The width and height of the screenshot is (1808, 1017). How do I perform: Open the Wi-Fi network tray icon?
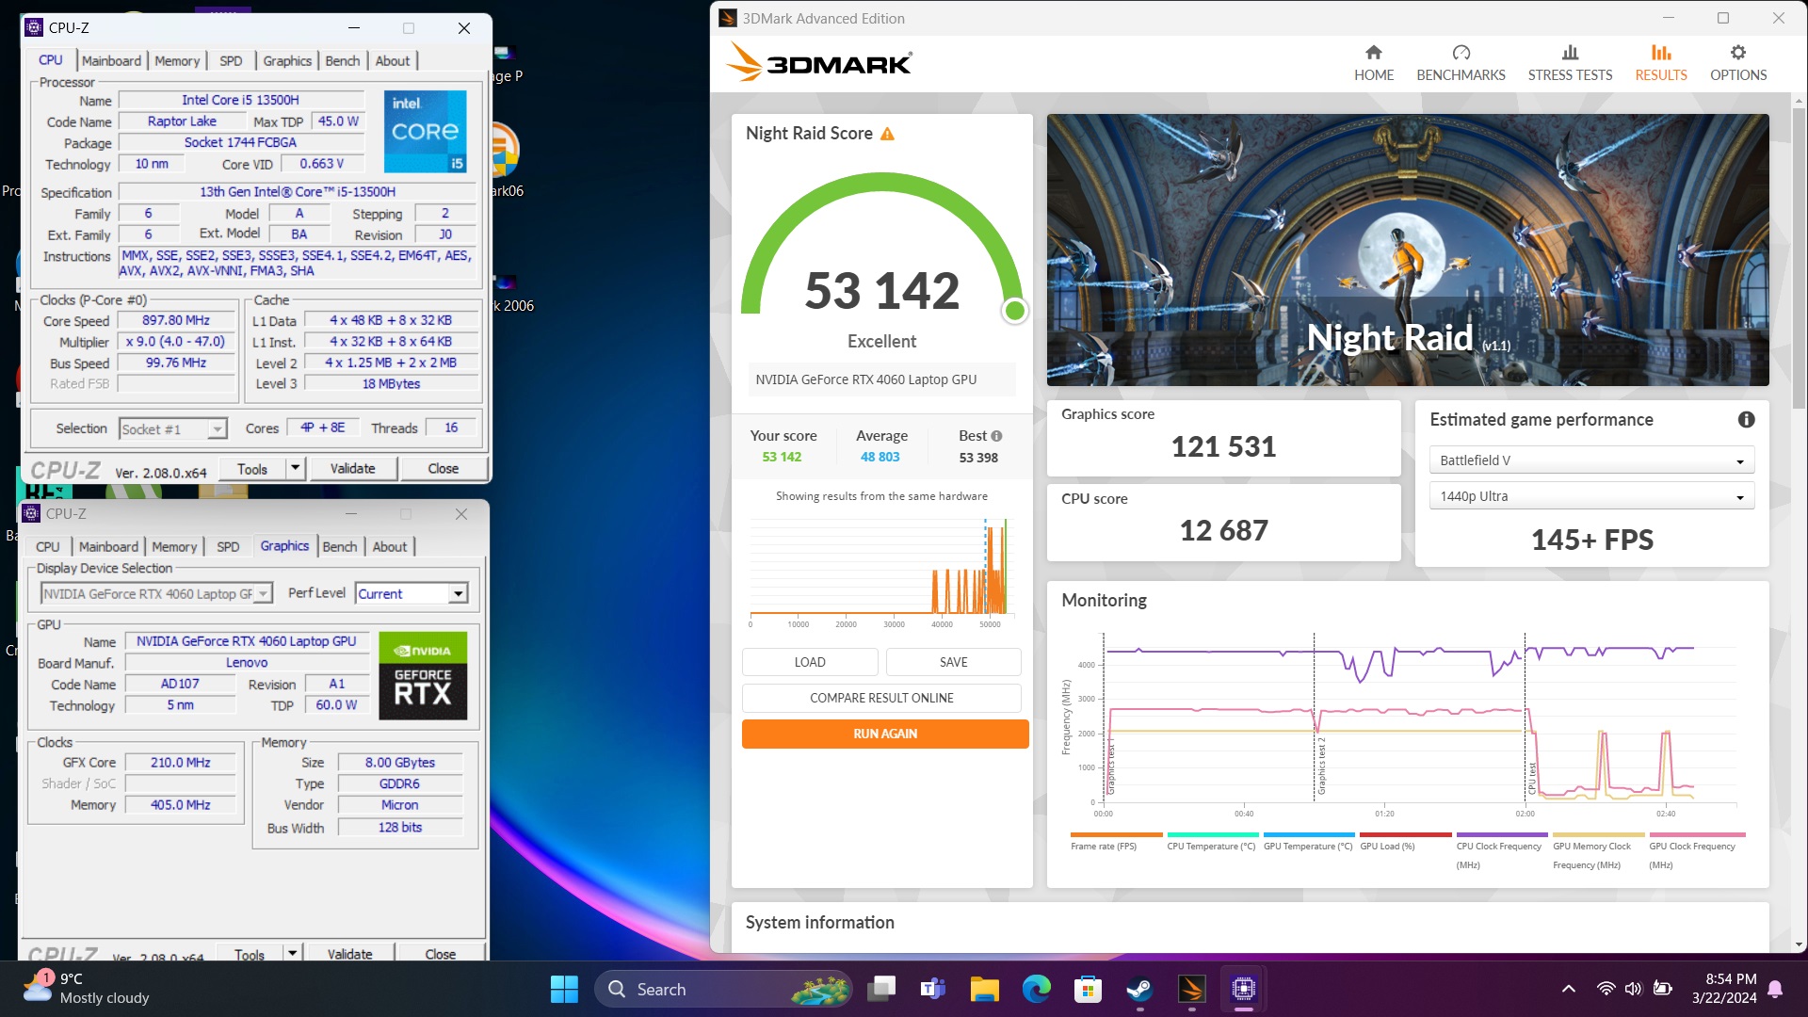[1606, 989]
